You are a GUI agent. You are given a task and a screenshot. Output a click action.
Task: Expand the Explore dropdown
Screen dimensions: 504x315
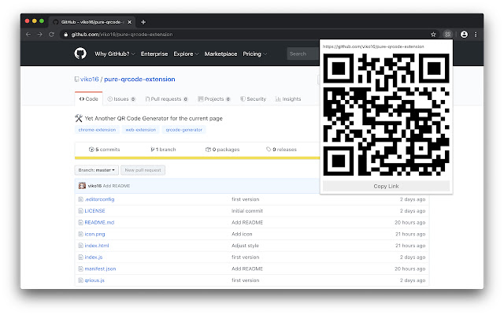click(186, 54)
